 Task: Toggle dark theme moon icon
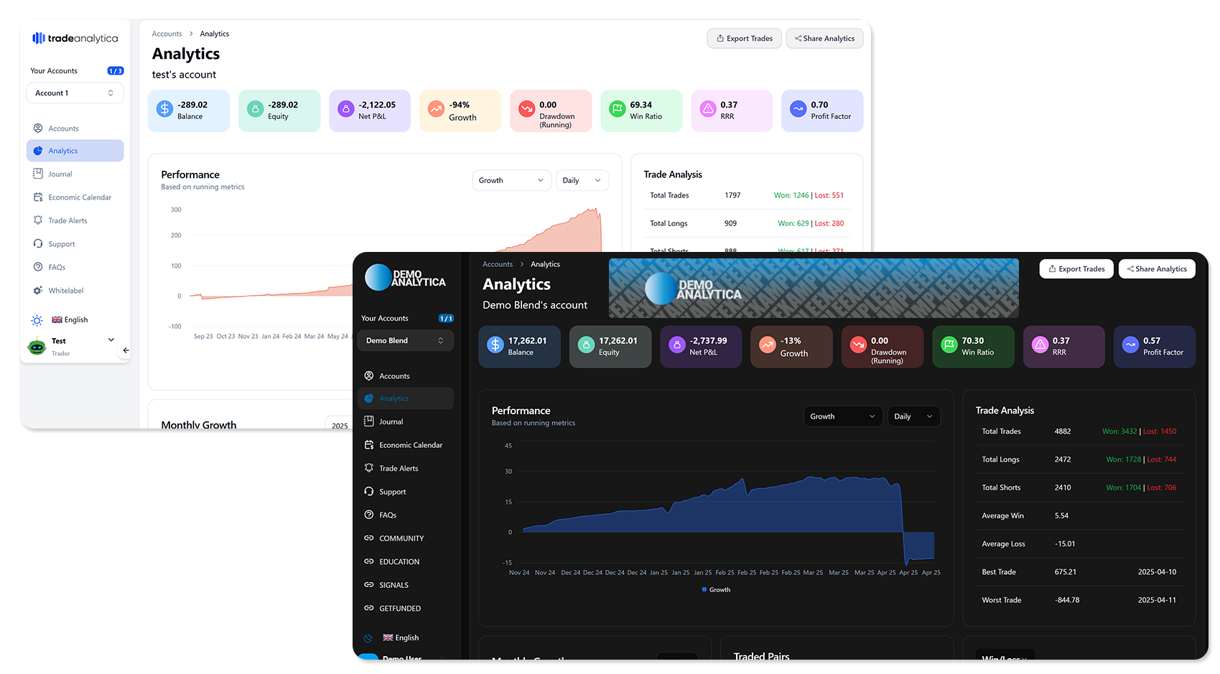coord(368,638)
